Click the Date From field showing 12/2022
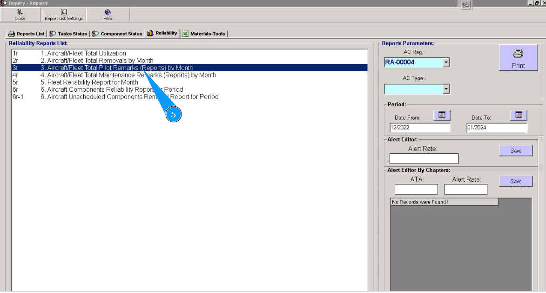Screen dimensions: 546x293 420,128
